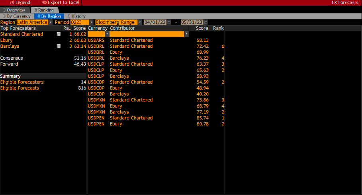Expand the Region Latin America dropdown
The height and width of the screenshot is (195, 362).
pos(50,22)
